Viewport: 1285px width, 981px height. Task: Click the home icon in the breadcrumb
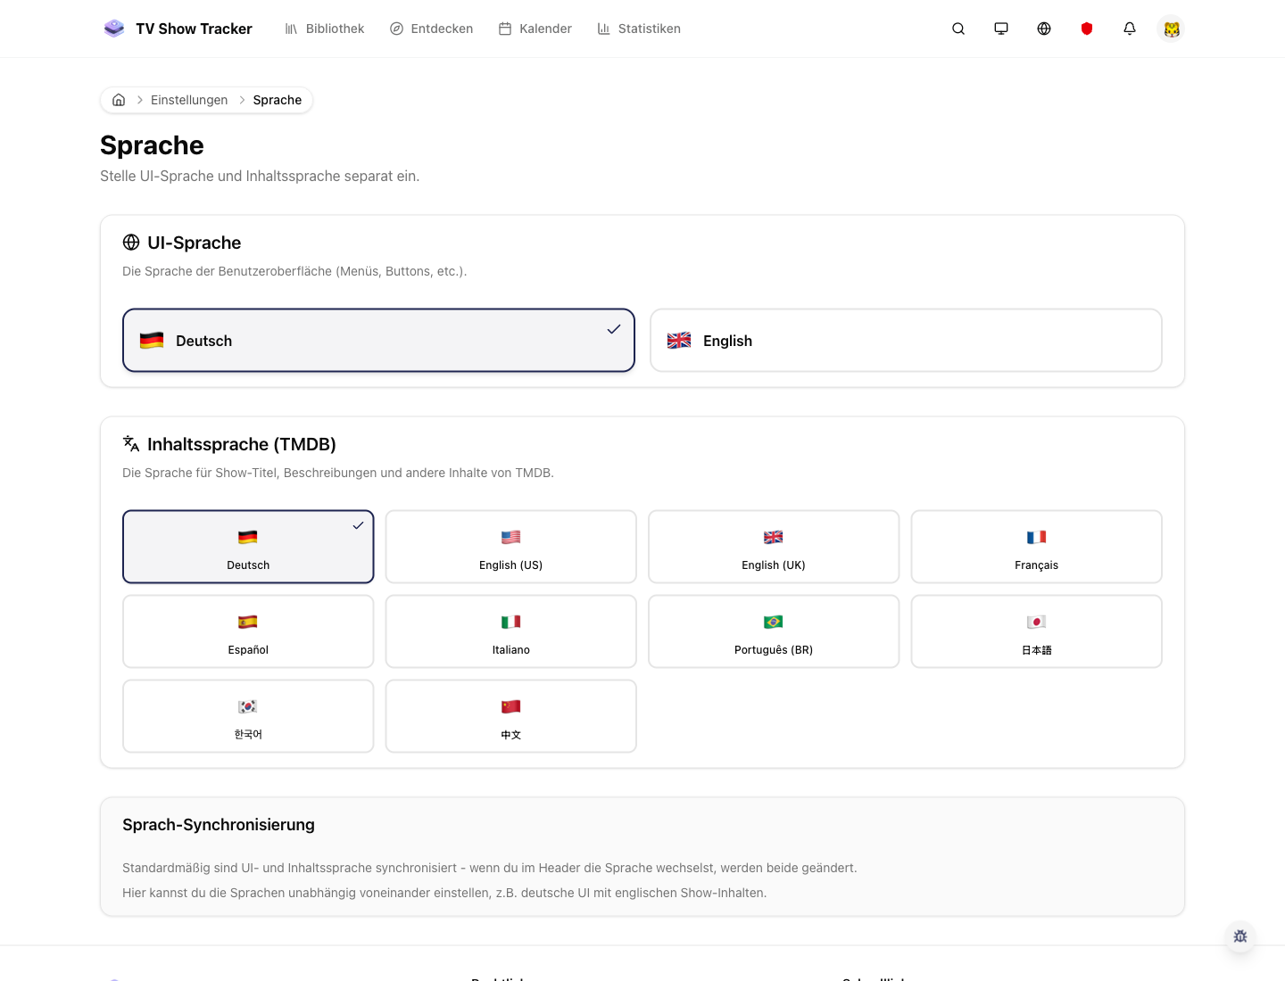(x=119, y=100)
